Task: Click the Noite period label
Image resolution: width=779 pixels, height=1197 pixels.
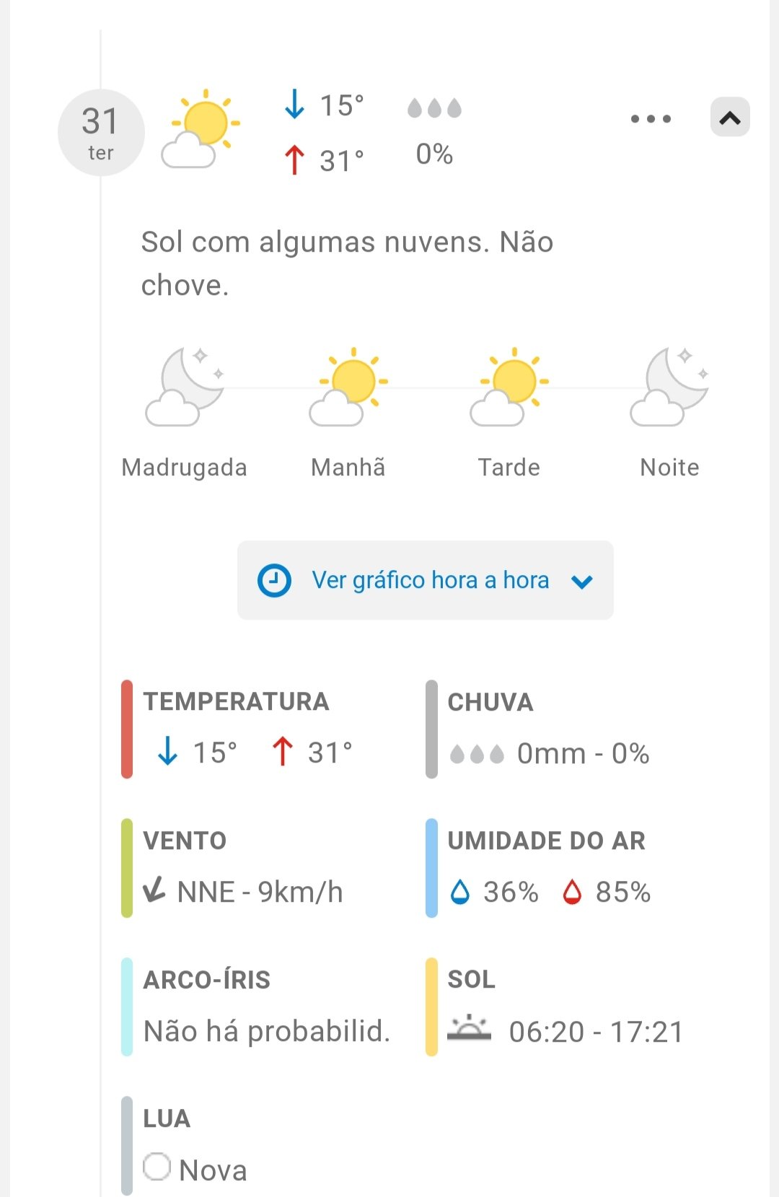Action: (669, 468)
